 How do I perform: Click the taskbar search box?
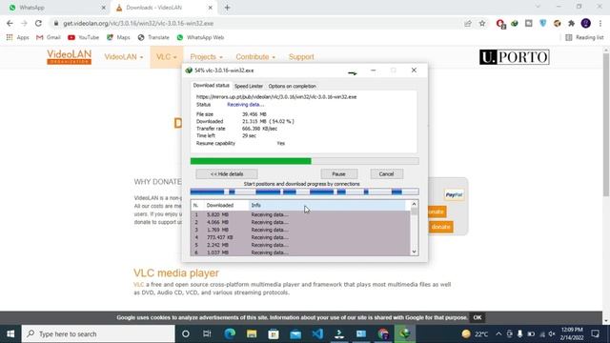pyautogui.click(x=98, y=333)
